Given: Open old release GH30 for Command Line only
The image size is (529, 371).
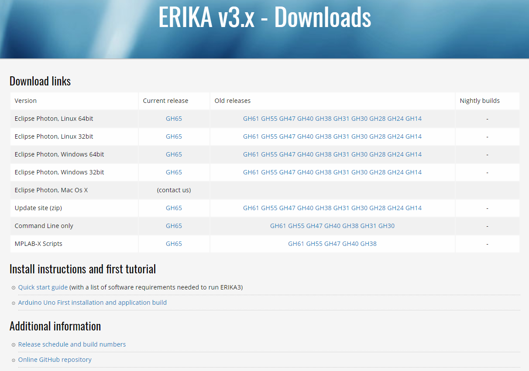Looking at the screenshot, I should (387, 226).
